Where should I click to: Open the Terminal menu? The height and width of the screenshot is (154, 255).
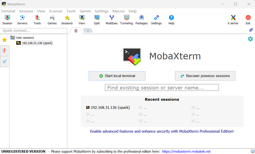point(8,11)
